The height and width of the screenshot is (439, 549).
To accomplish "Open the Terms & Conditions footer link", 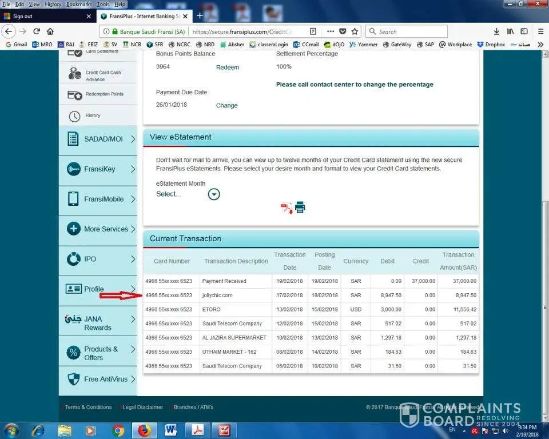I will click(x=88, y=407).
